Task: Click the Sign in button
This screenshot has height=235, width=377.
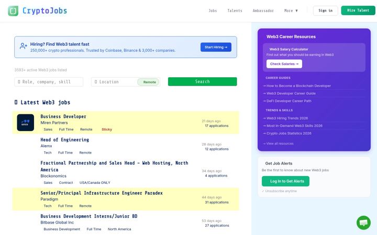Action: pos(325,10)
